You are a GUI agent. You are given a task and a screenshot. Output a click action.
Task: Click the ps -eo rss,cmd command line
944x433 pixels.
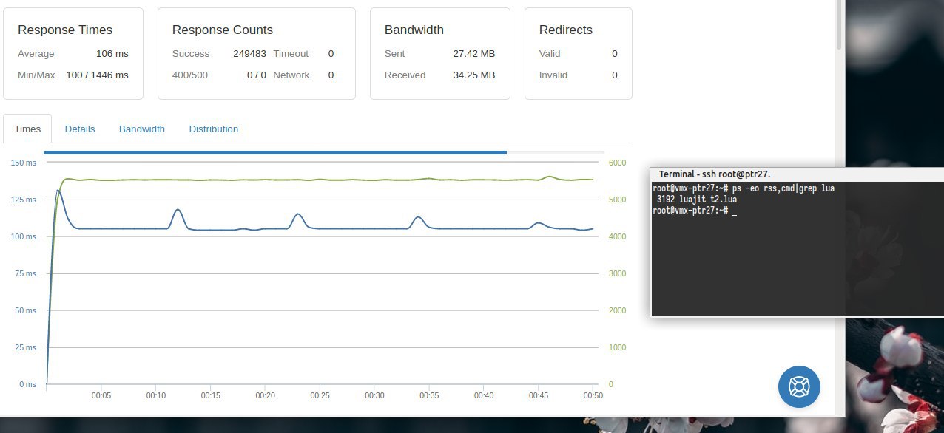click(744, 188)
